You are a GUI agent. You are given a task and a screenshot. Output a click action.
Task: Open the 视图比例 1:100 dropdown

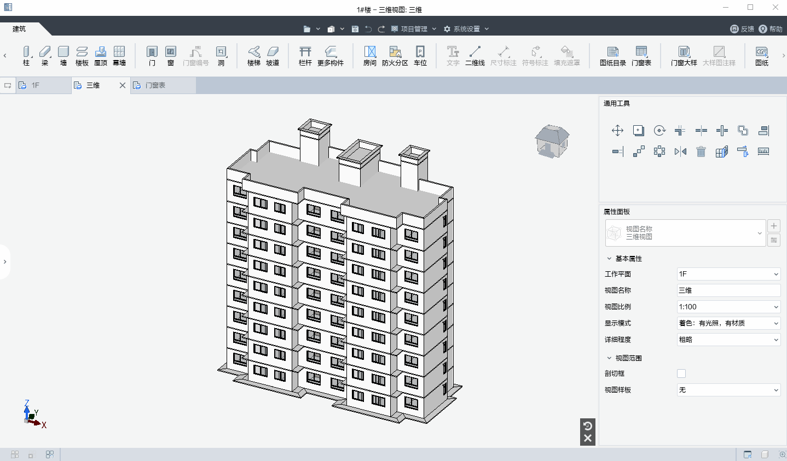click(728, 307)
